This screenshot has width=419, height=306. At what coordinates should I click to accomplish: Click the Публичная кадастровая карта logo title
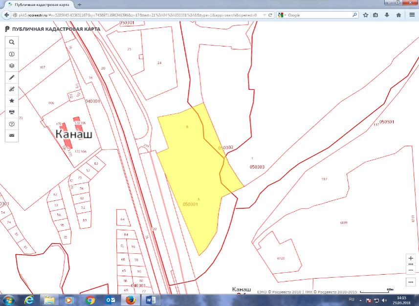[53, 29]
